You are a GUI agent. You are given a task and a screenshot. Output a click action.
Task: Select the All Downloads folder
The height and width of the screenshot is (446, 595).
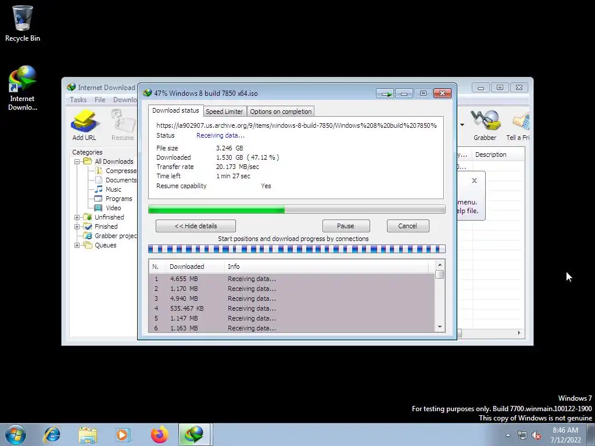(109, 161)
